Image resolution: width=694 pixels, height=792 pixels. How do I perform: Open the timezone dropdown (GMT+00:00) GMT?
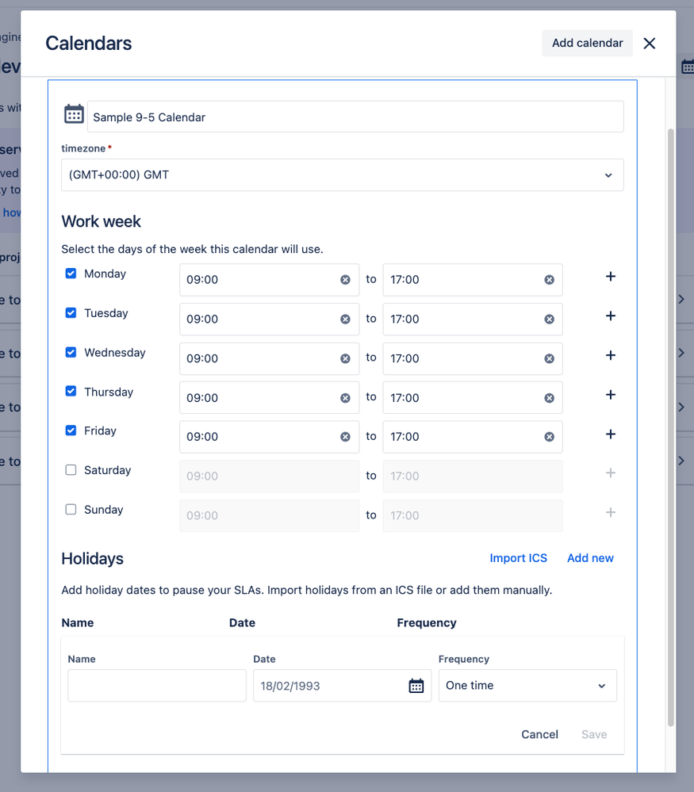point(342,174)
